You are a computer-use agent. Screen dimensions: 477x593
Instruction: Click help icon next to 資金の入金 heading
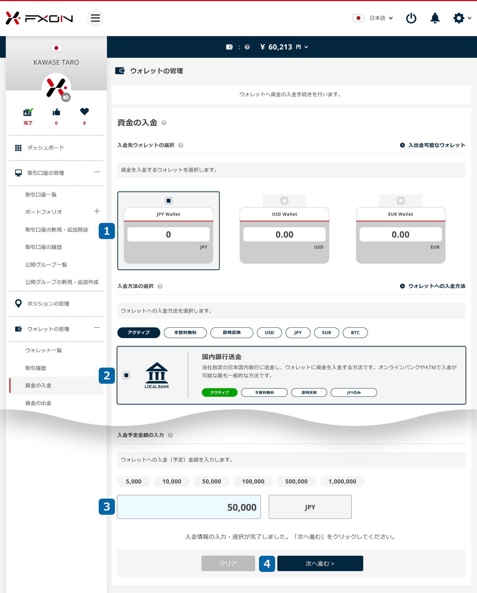(164, 123)
